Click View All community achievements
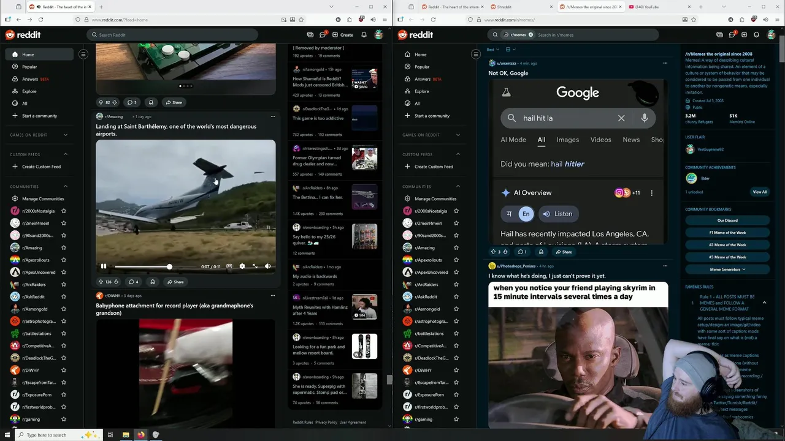The image size is (785, 441). 760,192
